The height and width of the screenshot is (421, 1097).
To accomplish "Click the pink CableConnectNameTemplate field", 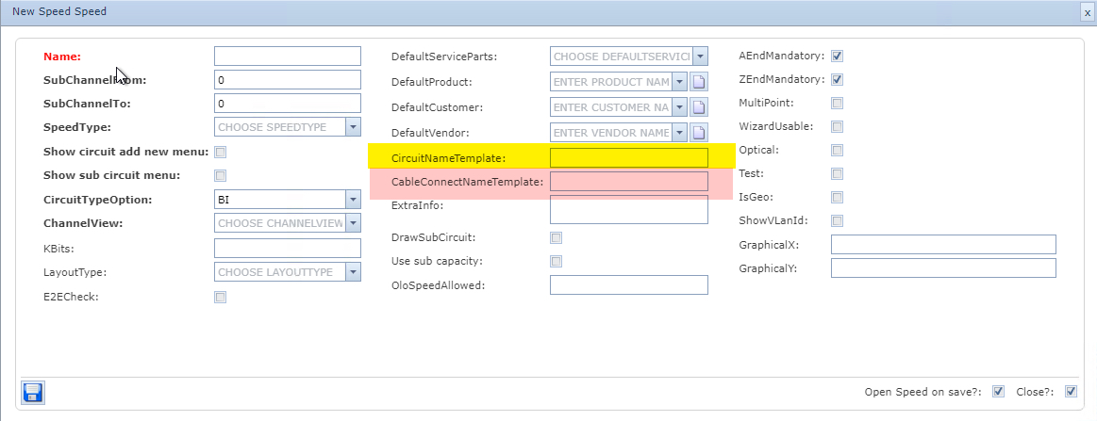I will 628,182.
